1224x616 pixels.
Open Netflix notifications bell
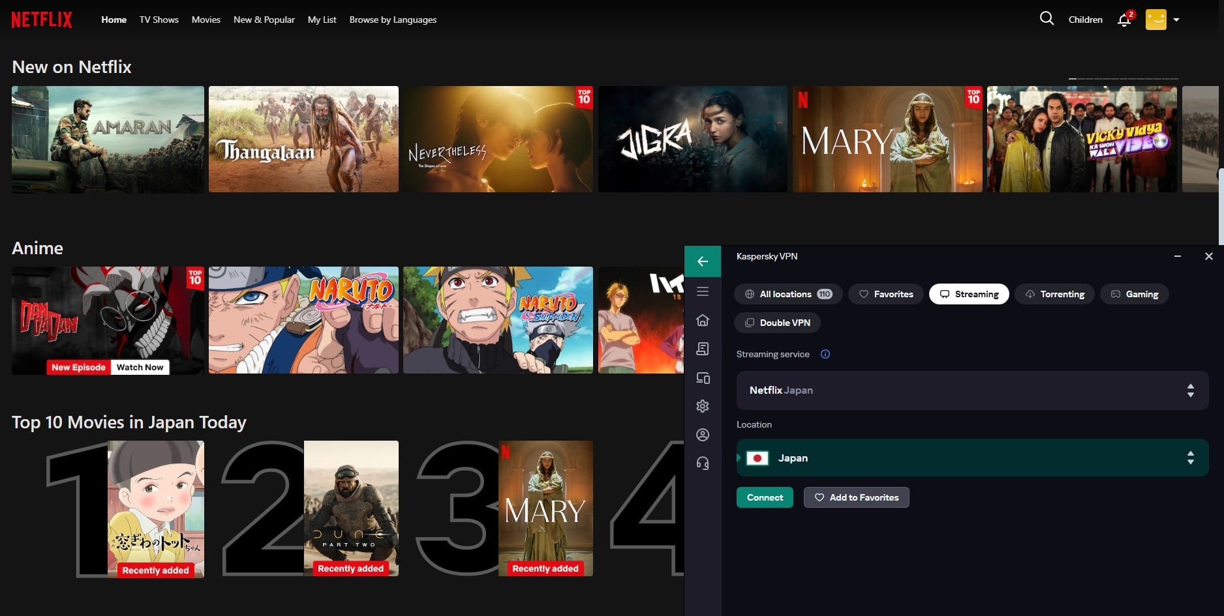[x=1124, y=20]
